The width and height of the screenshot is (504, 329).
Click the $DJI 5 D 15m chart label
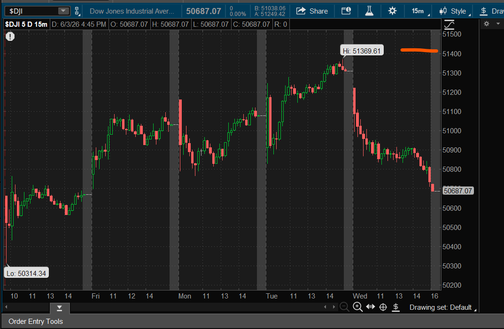click(26, 24)
